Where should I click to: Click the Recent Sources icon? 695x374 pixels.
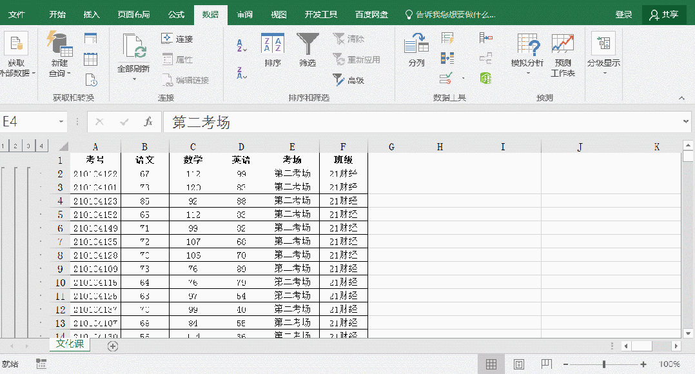coord(90,80)
